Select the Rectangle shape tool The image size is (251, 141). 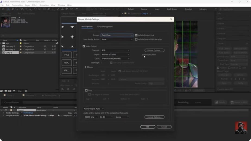pos(45,9)
